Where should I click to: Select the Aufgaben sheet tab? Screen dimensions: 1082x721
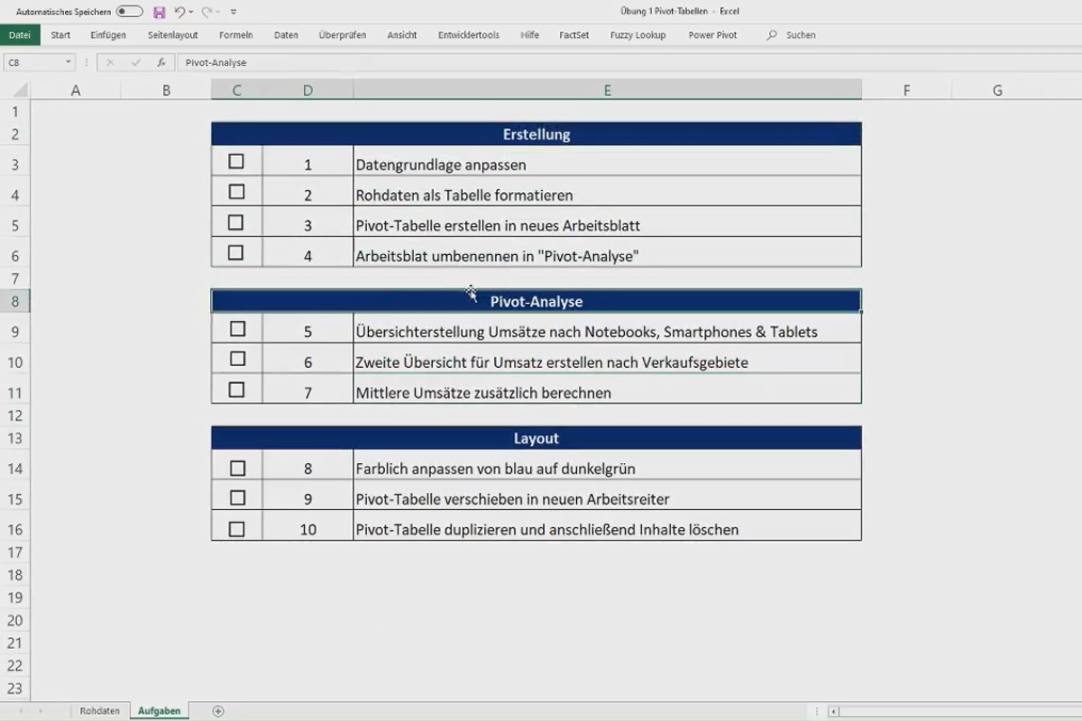pos(159,711)
